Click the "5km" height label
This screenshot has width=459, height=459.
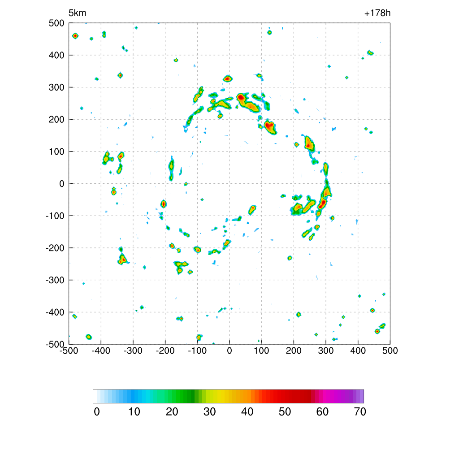point(77,13)
